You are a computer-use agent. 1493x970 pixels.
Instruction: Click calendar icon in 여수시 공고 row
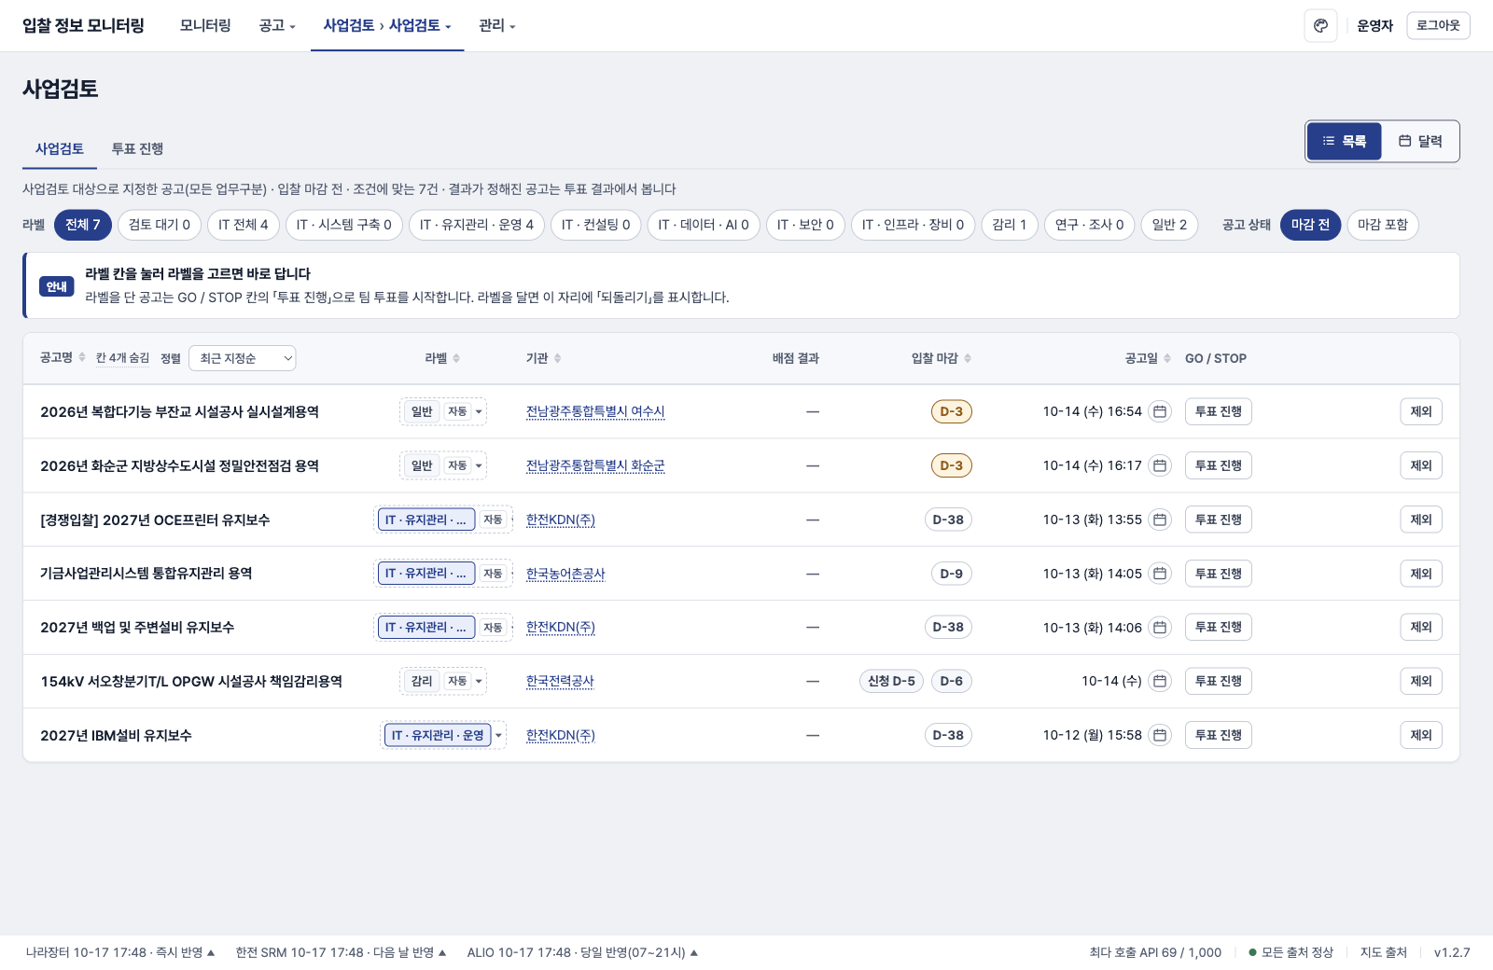click(x=1160, y=411)
